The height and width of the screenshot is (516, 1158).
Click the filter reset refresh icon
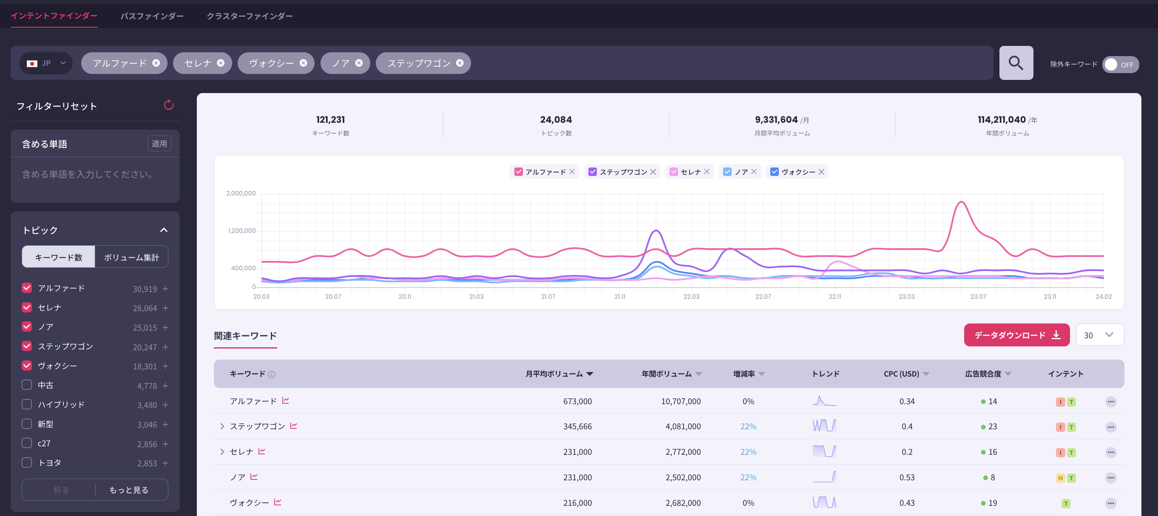169,105
